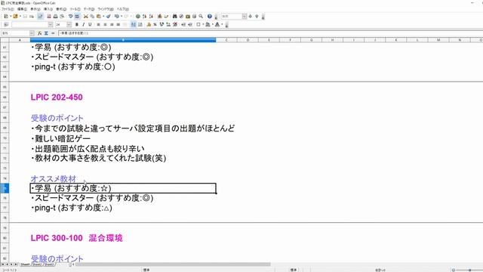Screen dimensions: 483x272
Task: Sort descending icon
Action: click(x=151, y=17)
